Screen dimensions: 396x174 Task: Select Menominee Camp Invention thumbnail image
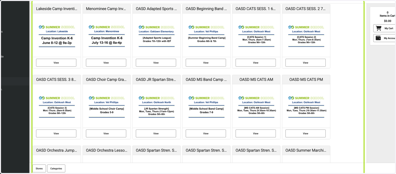[x=107, y=36]
